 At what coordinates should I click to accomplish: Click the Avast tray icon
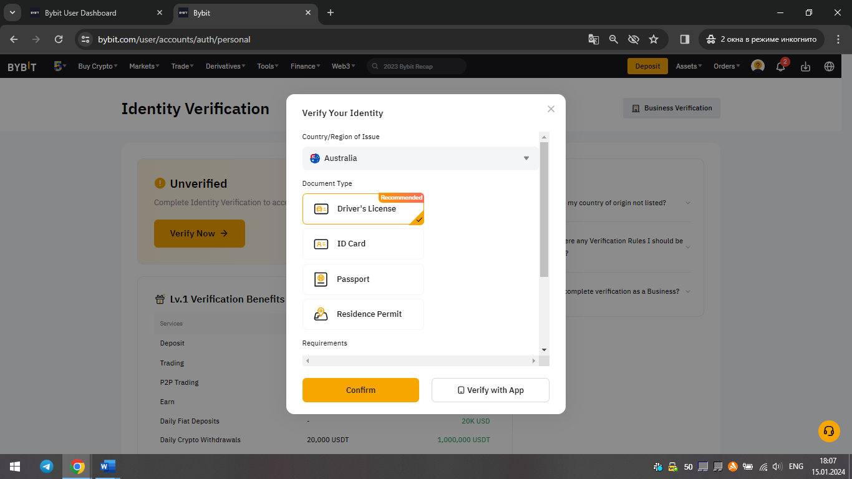click(x=733, y=467)
